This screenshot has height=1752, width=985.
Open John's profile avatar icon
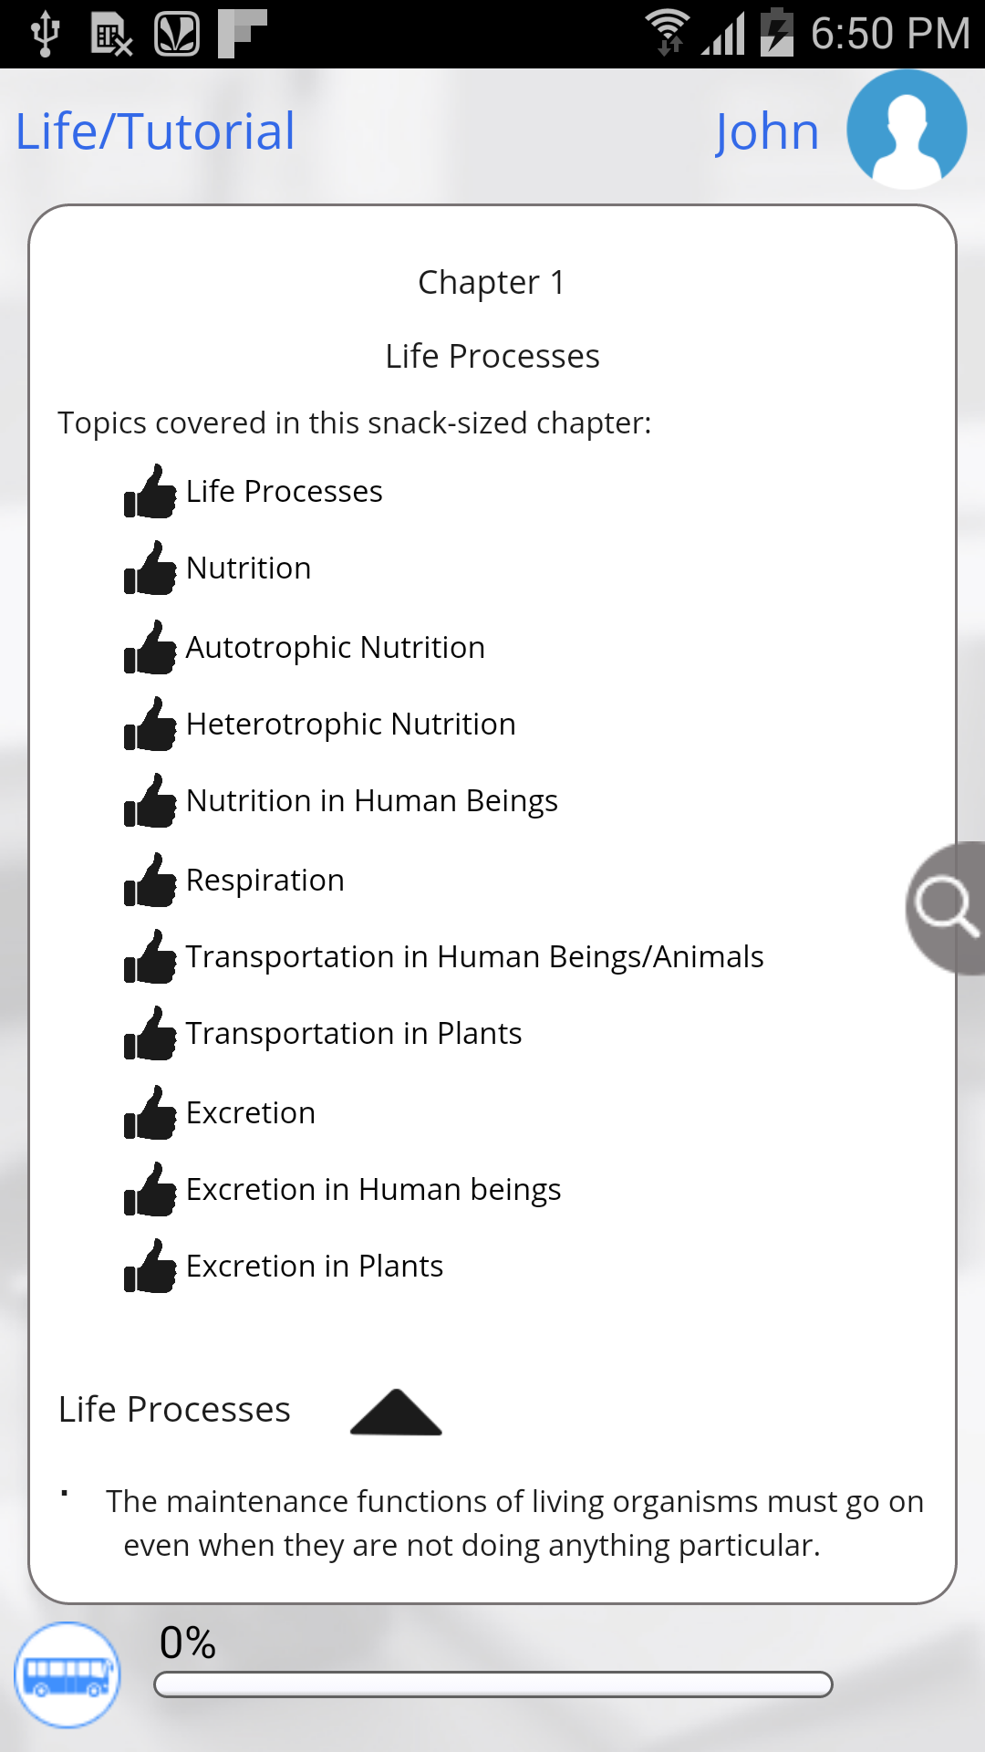(x=907, y=130)
